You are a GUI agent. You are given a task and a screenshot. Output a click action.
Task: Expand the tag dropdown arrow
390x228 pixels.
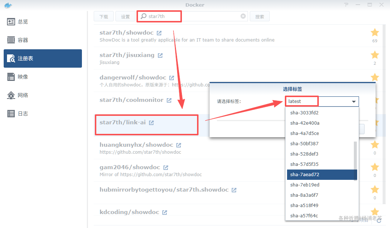[354, 101]
